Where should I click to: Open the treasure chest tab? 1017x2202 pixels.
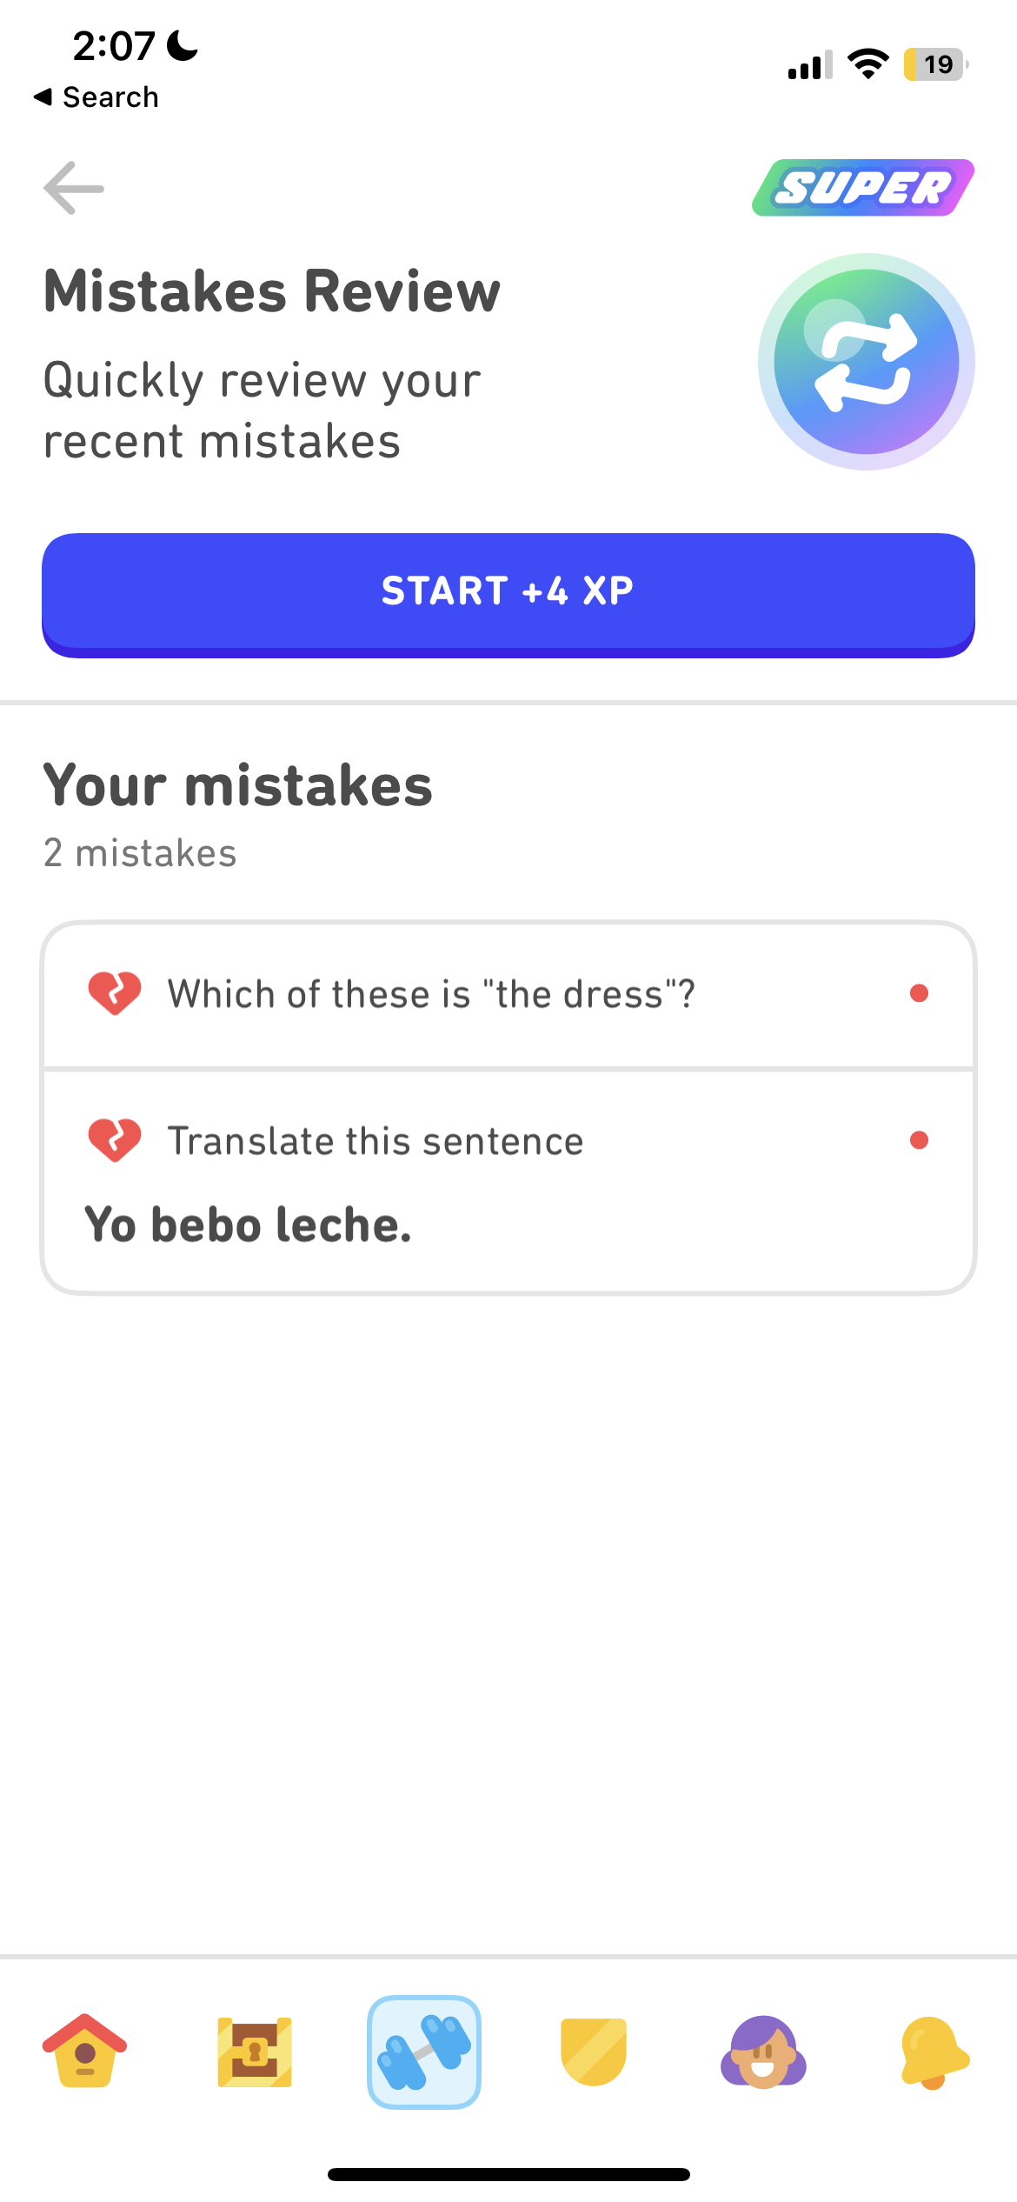255,2052
